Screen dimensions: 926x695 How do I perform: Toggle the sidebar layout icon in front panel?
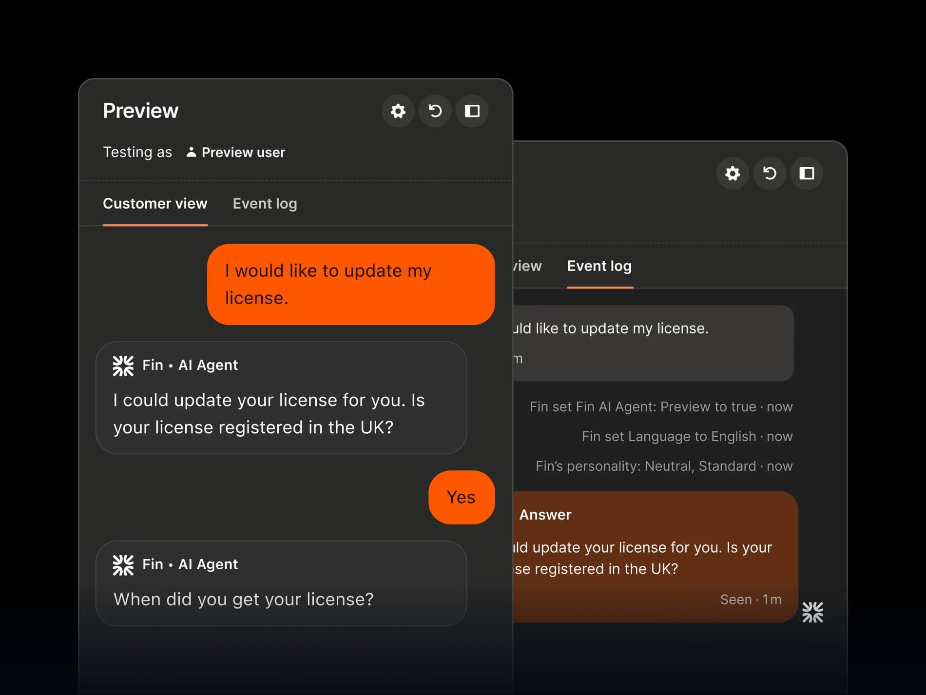[472, 111]
